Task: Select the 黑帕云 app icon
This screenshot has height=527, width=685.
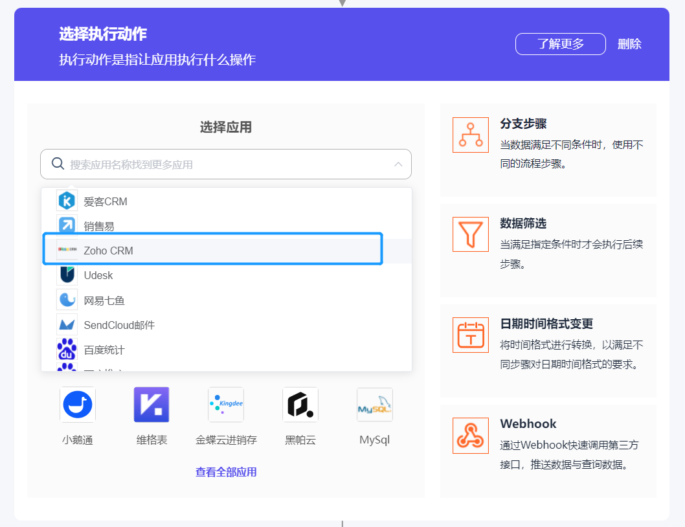Action: [x=300, y=405]
